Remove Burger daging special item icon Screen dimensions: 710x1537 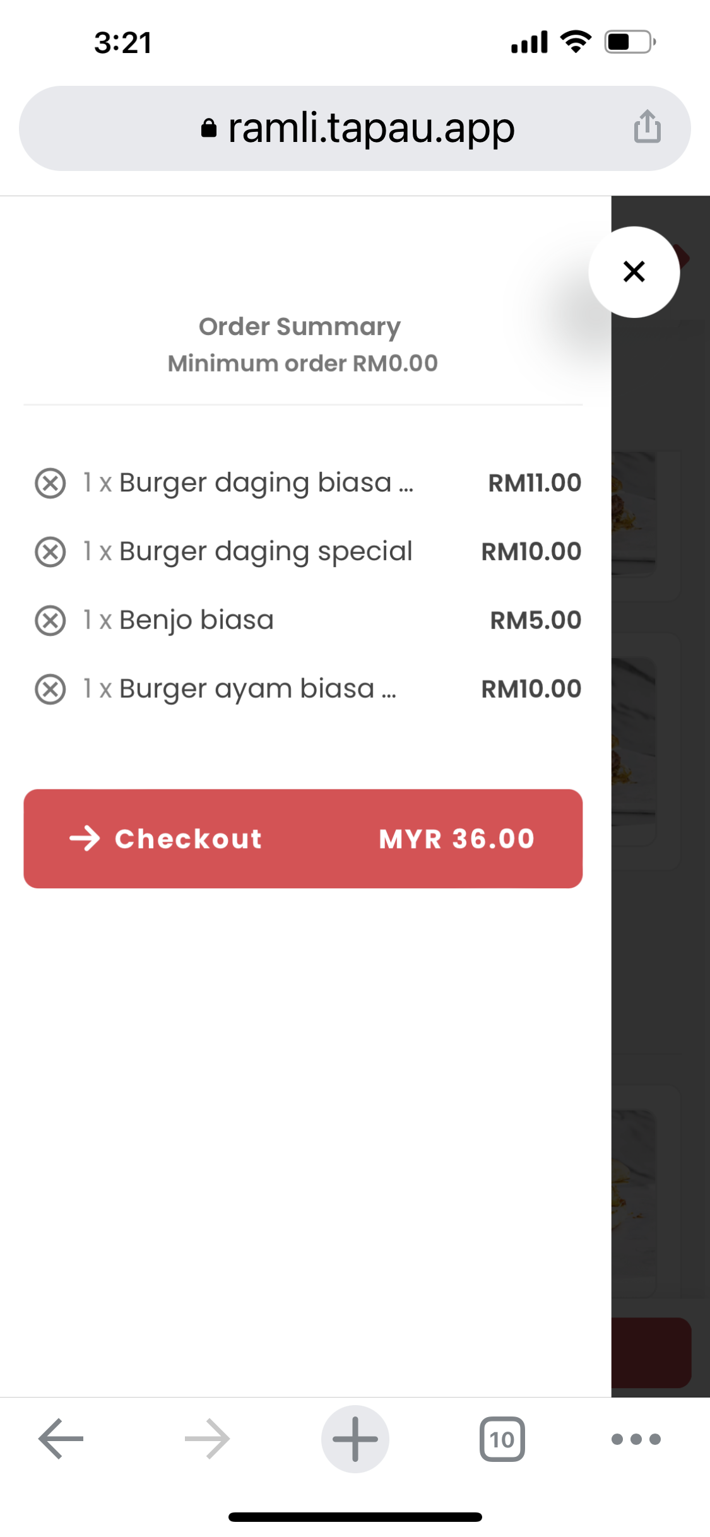[50, 552]
